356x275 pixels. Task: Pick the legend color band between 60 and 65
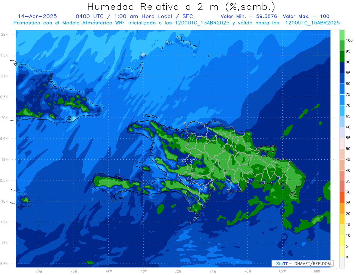342,121
